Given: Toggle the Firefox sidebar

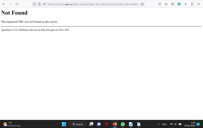Looking at the screenshot, I should click(173, 4).
